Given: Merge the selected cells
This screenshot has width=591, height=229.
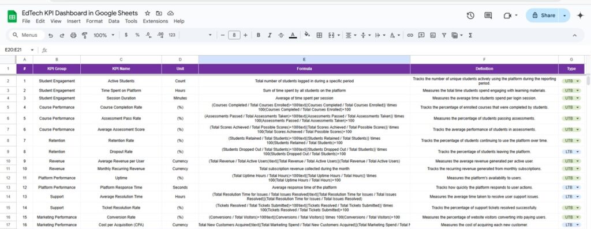Looking at the screenshot, I should pos(331,35).
